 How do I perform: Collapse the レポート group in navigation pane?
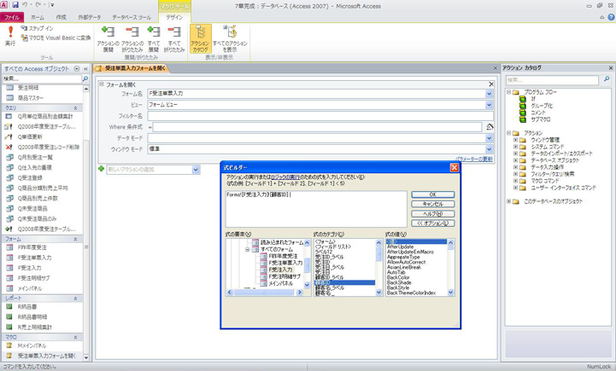75,299
